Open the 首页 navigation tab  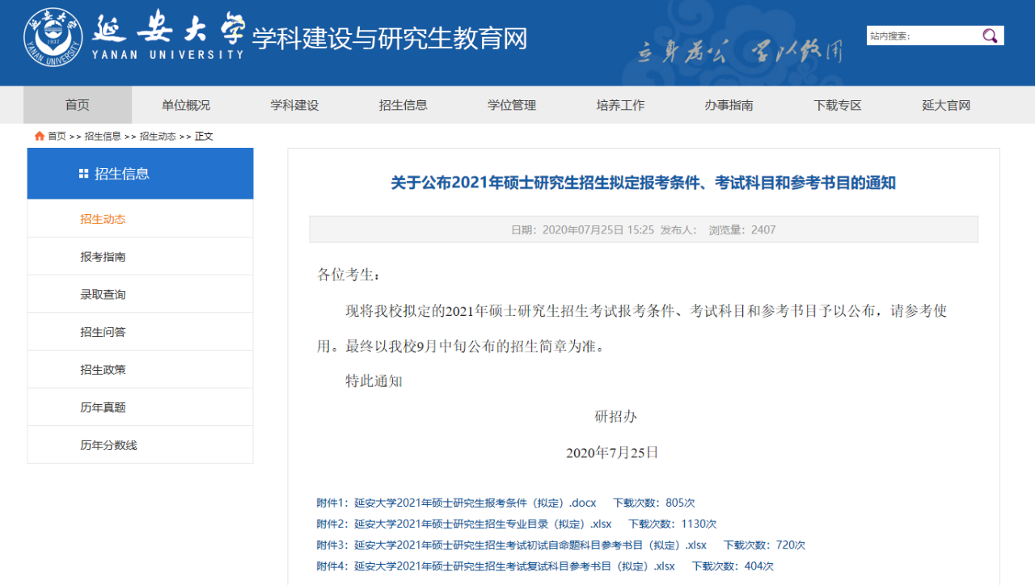78,105
